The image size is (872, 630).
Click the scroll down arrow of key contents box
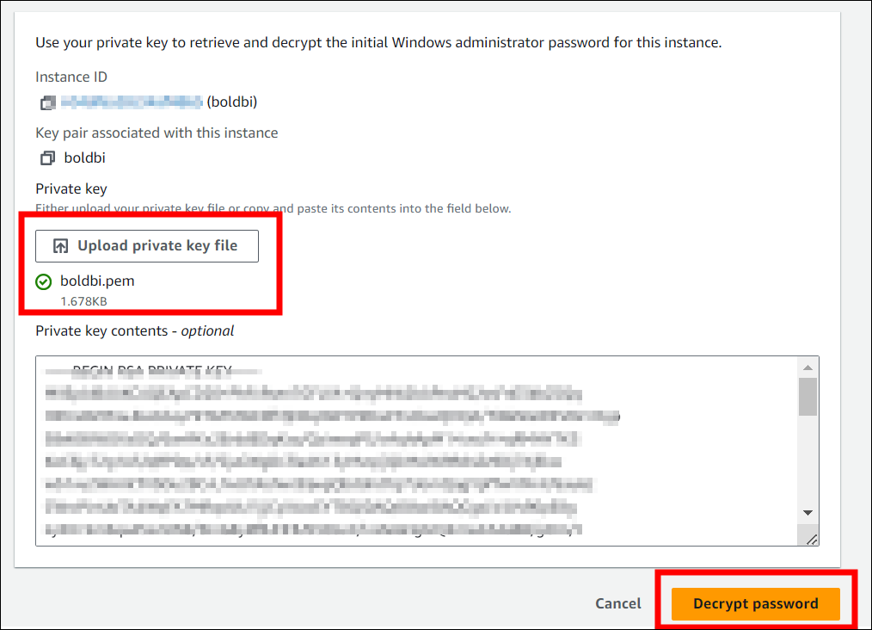(x=808, y=513)
